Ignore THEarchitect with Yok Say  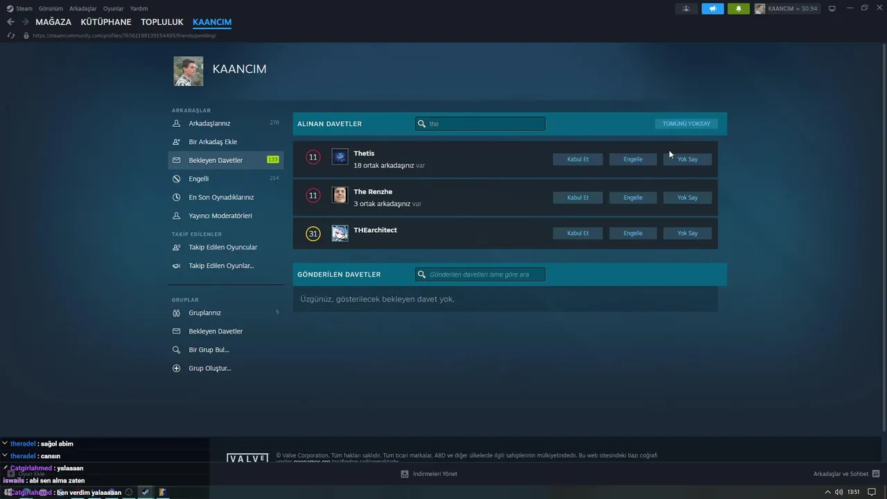[x=687, y=234]
